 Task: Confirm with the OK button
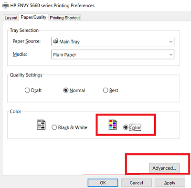[103, 183]
